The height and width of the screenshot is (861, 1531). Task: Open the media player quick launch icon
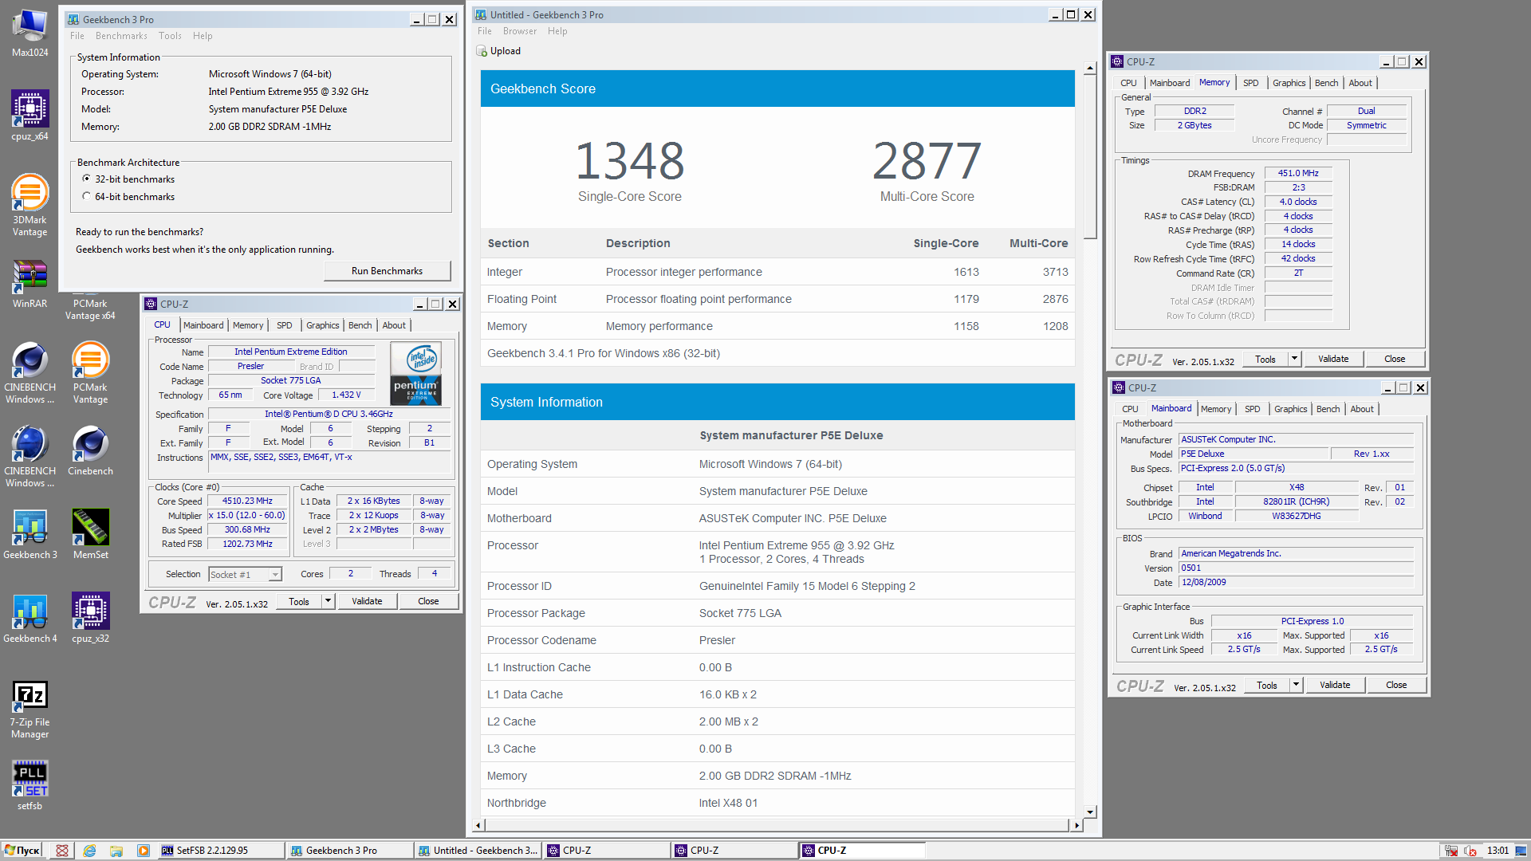(x=144, y=851)
